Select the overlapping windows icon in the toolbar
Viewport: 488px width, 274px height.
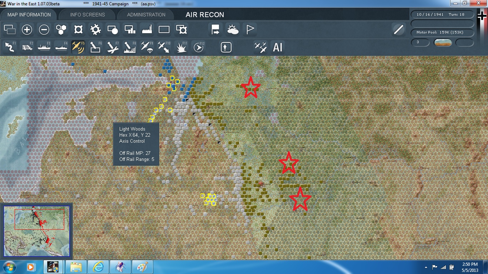point(10,30)
